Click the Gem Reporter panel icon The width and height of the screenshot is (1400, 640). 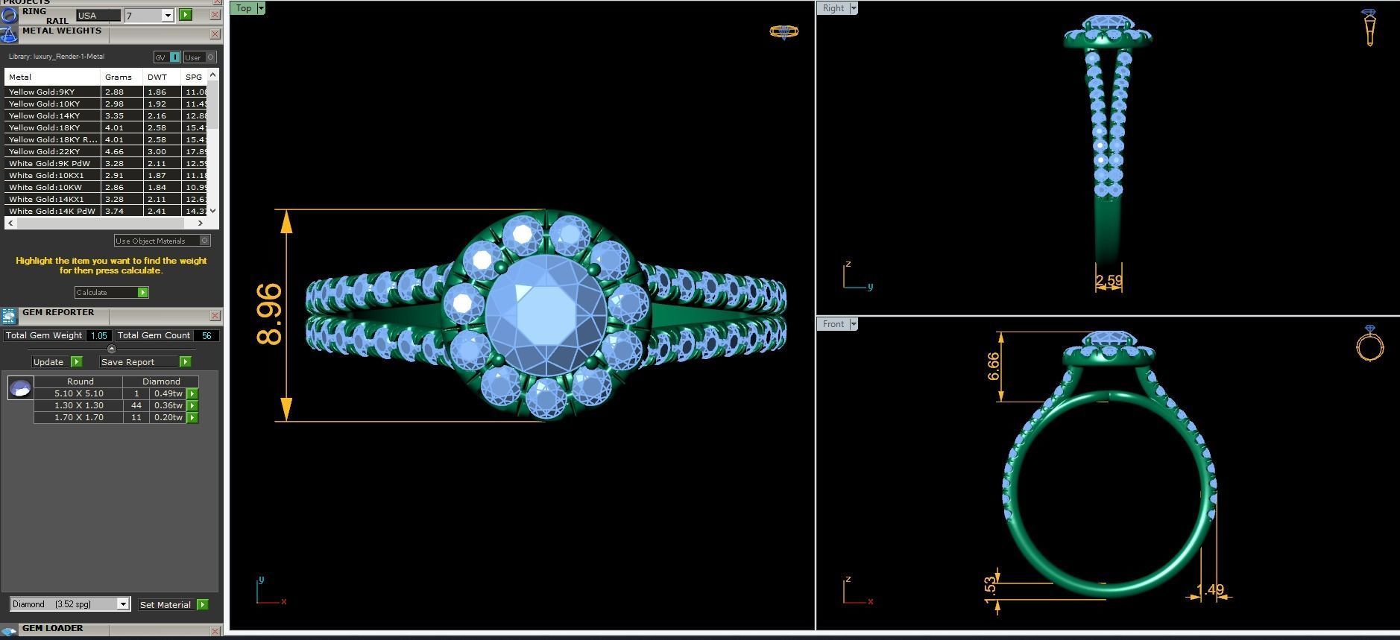click(9, 316)
